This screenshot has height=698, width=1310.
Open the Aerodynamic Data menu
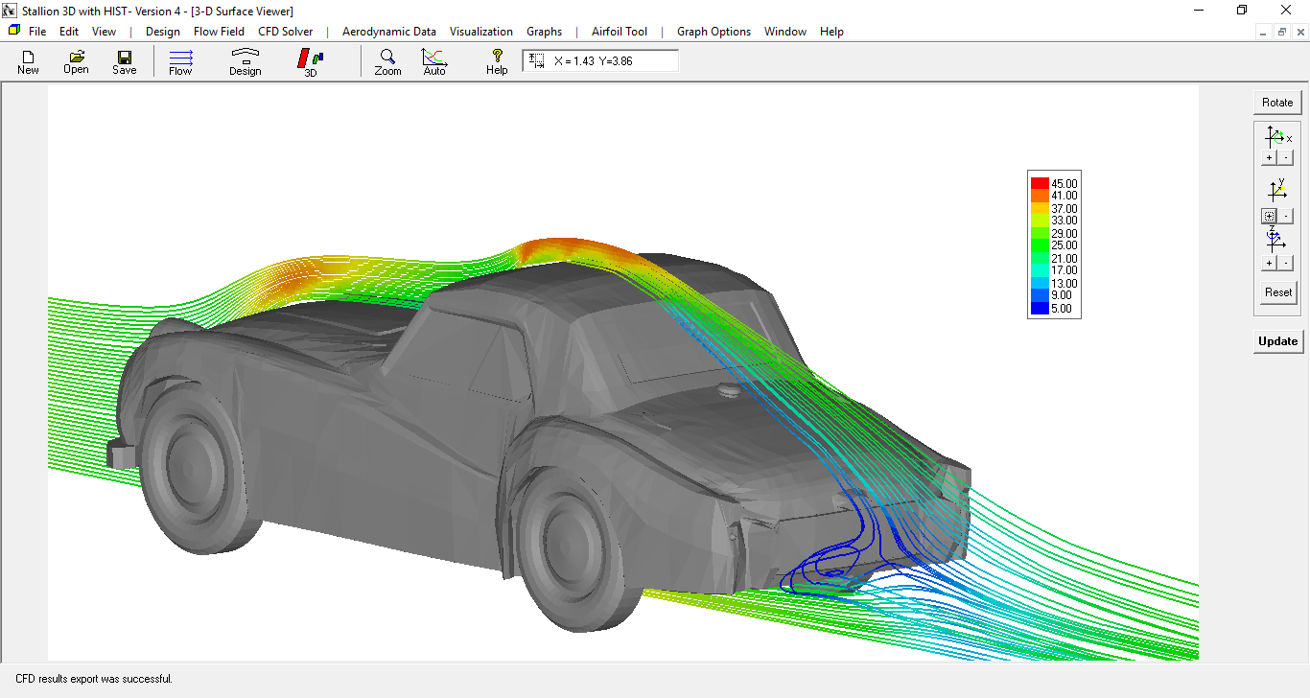389,31
